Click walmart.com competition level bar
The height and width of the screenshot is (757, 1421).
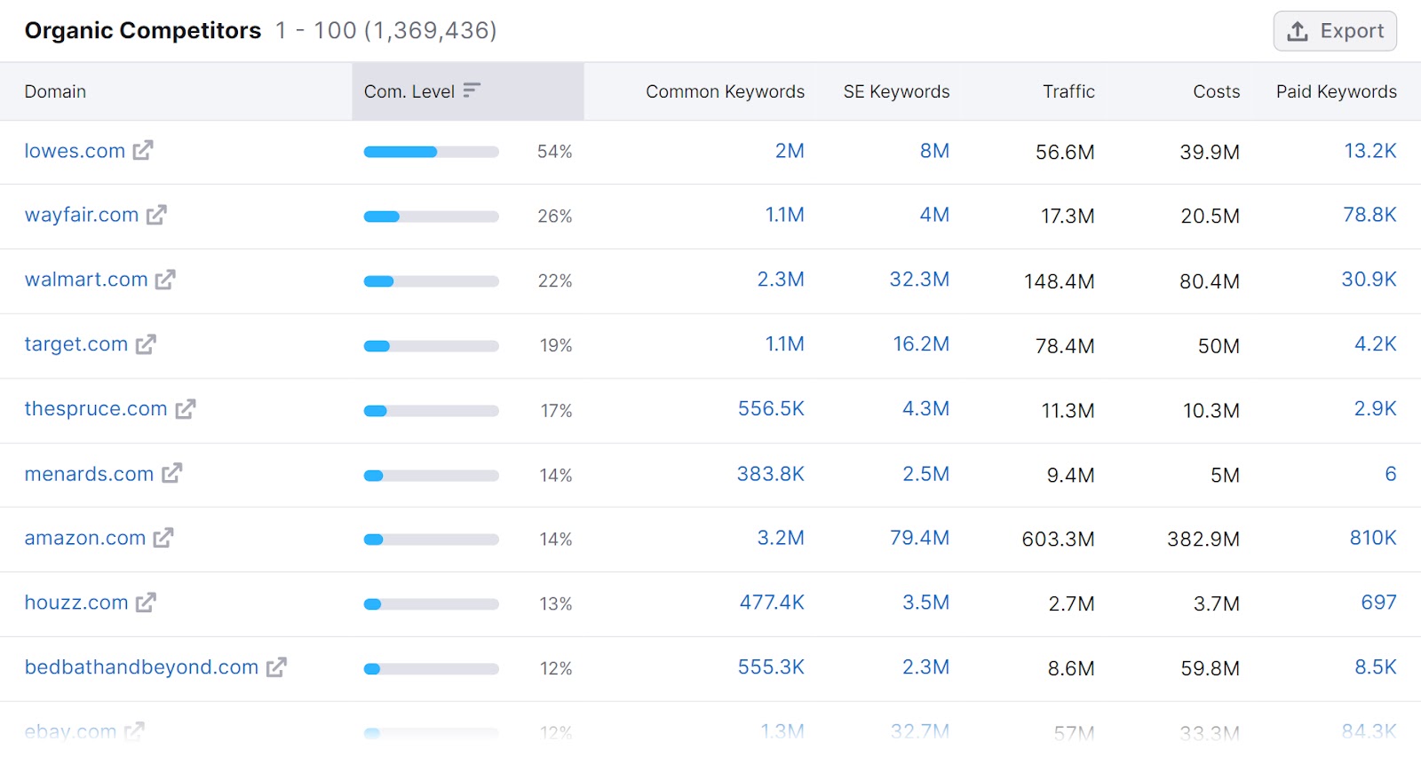(x=431, y=281)
